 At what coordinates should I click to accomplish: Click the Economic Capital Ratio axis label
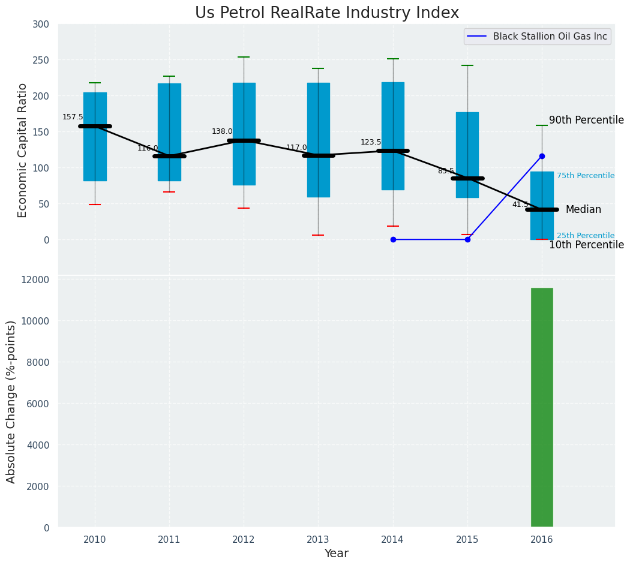point(23,150)
